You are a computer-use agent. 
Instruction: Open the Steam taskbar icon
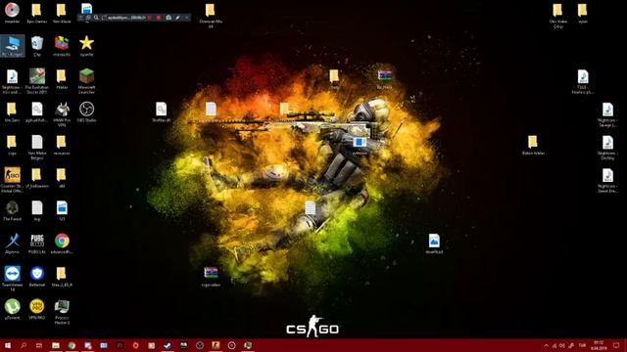168,345
